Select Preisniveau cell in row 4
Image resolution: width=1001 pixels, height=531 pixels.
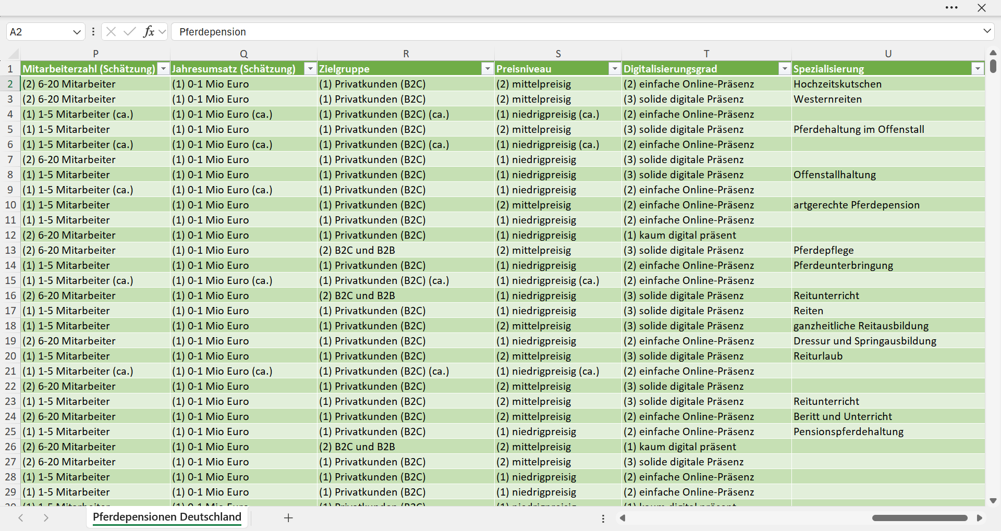[x=558, y=114]
